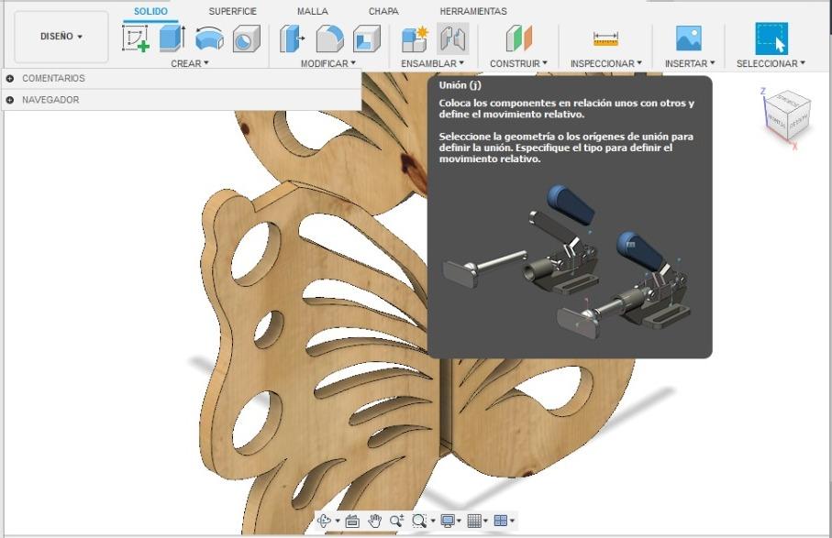Screen dimensions: 832x538
Task: Open the Grid and Snaps dropdown arrow
Action: [x=485, y=521]
